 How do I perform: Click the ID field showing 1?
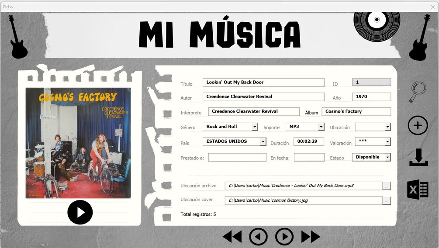click(x=372, y=82)
